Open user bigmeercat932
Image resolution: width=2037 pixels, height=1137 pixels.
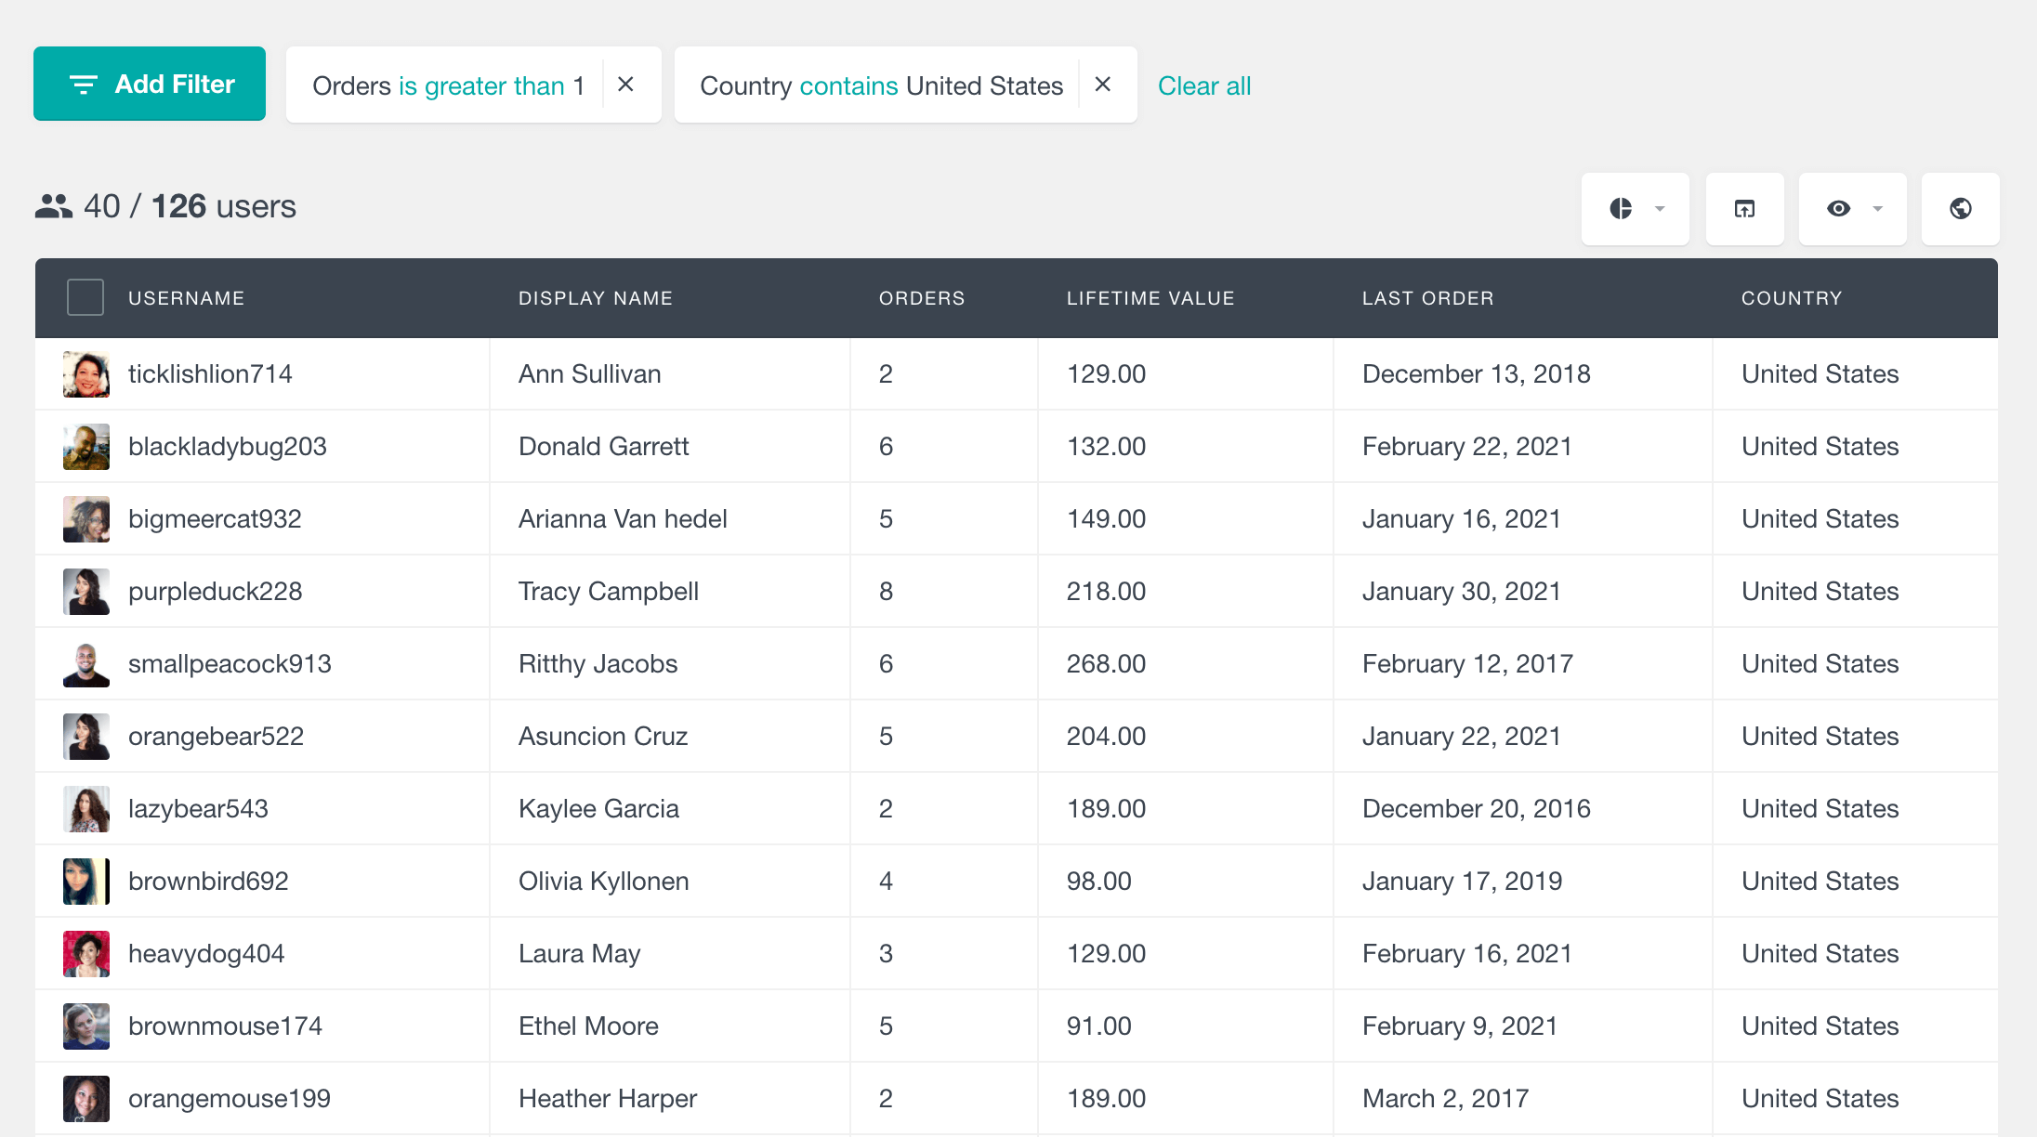pyautogui.click(x=215, y=518)
